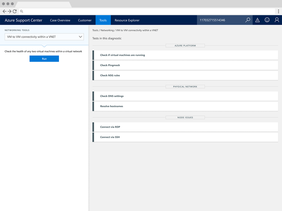The height and width of the screenshot is (211, 282).
Task: Reload the page with refresh icon
Action: pos(15,11)
